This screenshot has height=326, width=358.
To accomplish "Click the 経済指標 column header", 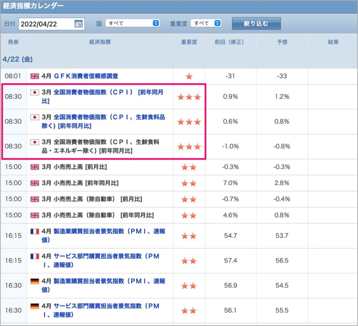I will pos(100,42).
